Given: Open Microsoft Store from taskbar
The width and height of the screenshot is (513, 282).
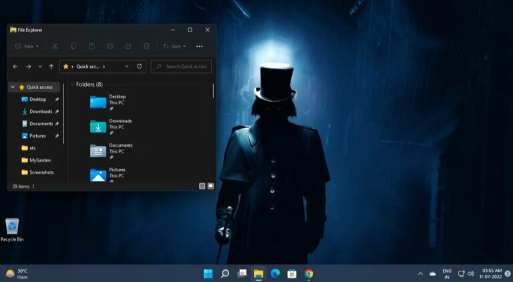Looking at the screenshot, I should pos(292,273).
